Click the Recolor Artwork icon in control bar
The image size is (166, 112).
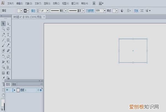tap(122, 11)
